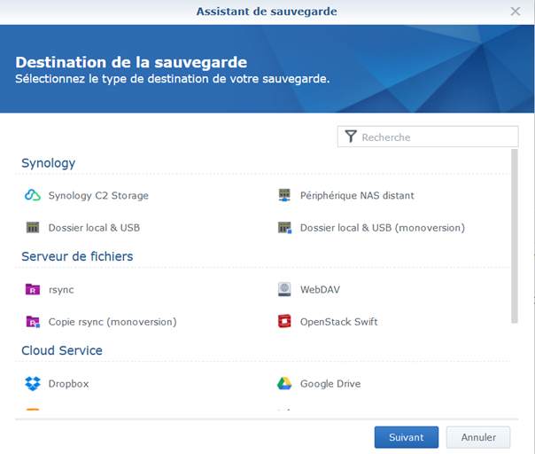Select the "rsync" destination label

tap(61, 290)
